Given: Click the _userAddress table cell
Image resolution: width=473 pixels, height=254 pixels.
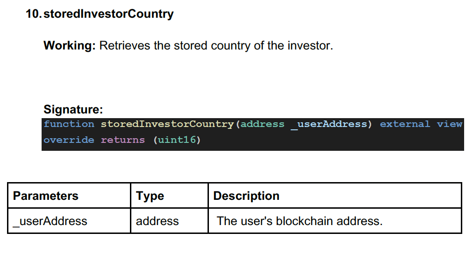Looking at the screenshot, I should click(x=50, y=221).
